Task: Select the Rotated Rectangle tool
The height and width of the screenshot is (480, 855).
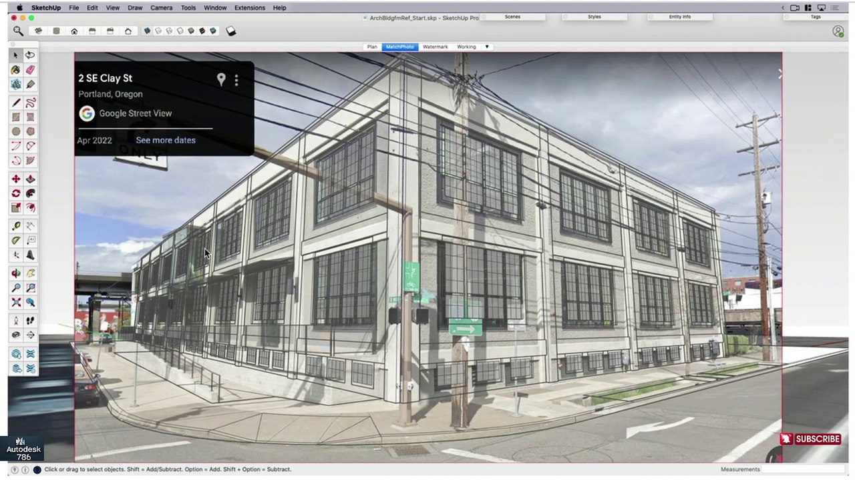Action: coord(30,117)
